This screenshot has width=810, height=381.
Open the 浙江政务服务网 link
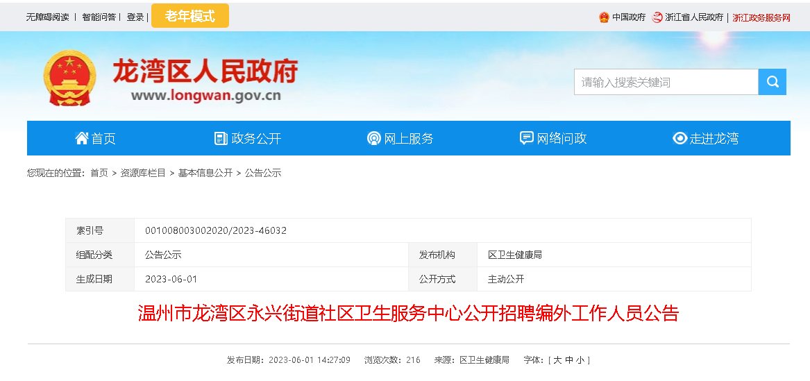click(x=761, y=17)
